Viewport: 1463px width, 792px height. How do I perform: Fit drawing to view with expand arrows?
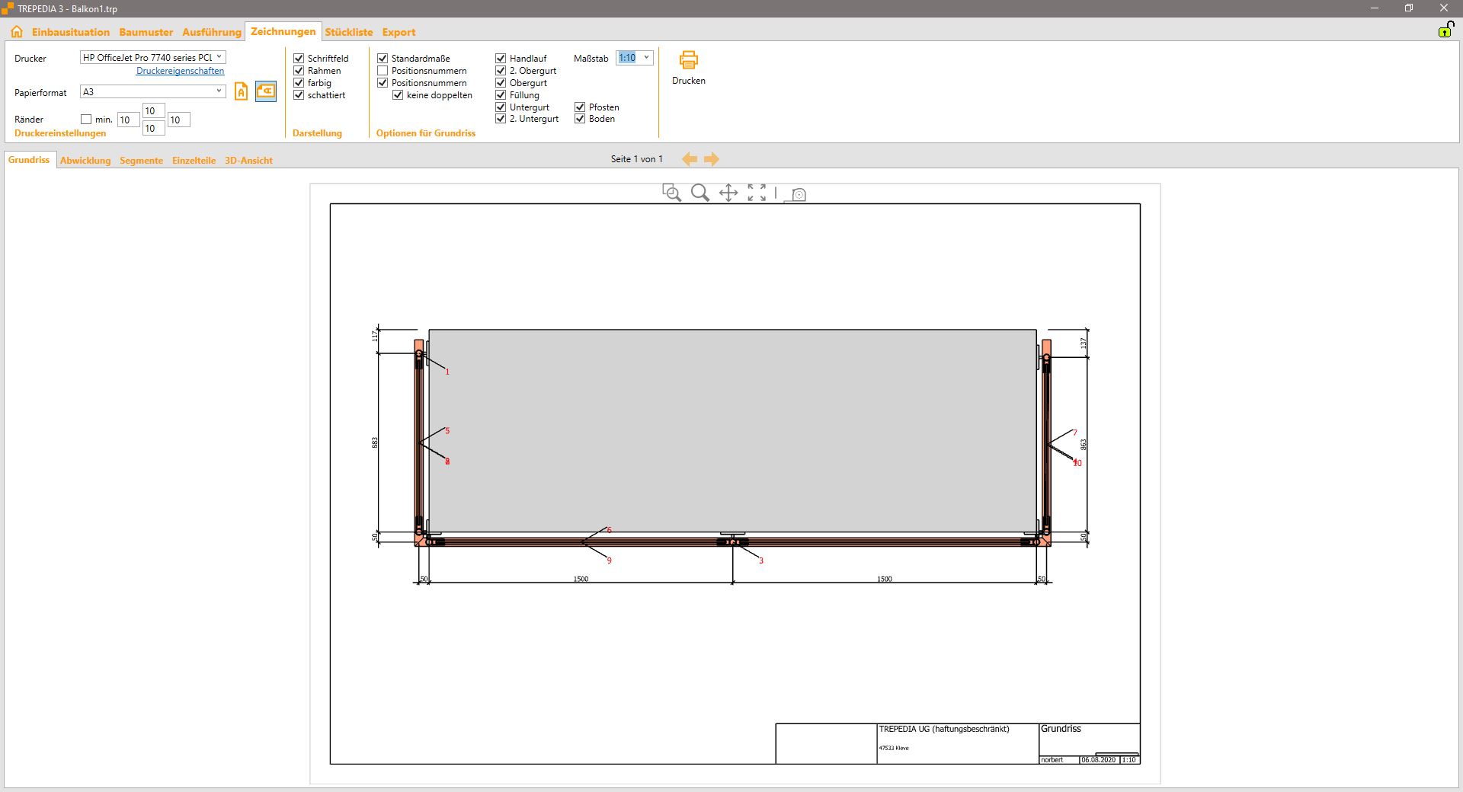tap(757, 193)
